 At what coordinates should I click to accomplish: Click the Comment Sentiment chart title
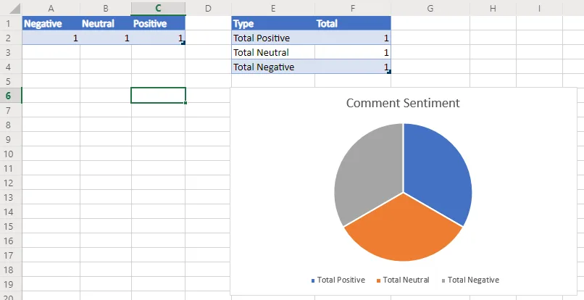(x=403, y=103)
